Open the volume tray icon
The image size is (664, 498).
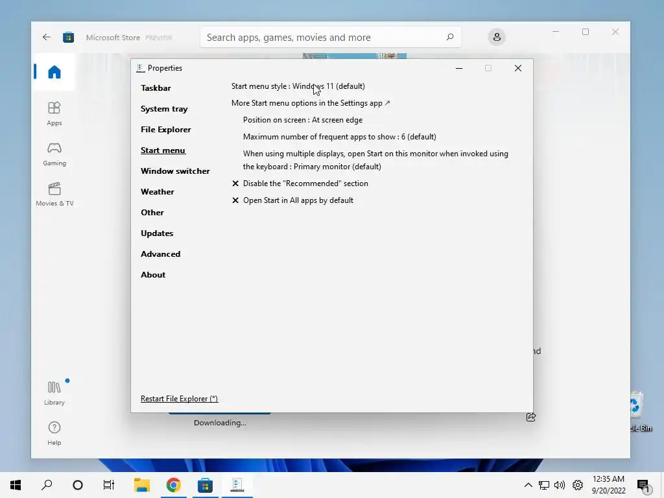pos(560,485)
